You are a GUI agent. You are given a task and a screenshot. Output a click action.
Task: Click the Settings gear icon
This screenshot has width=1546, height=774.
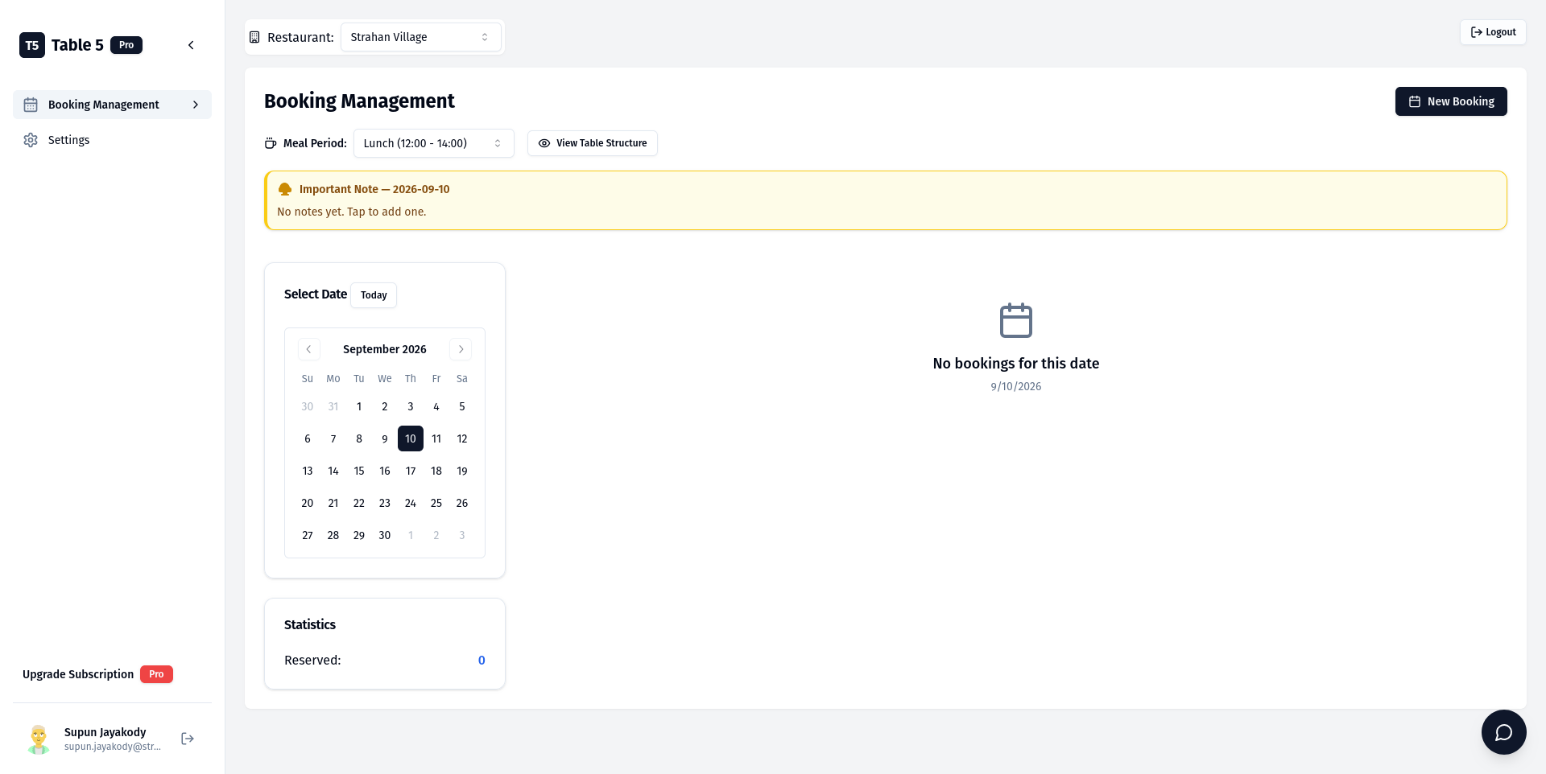31,140
